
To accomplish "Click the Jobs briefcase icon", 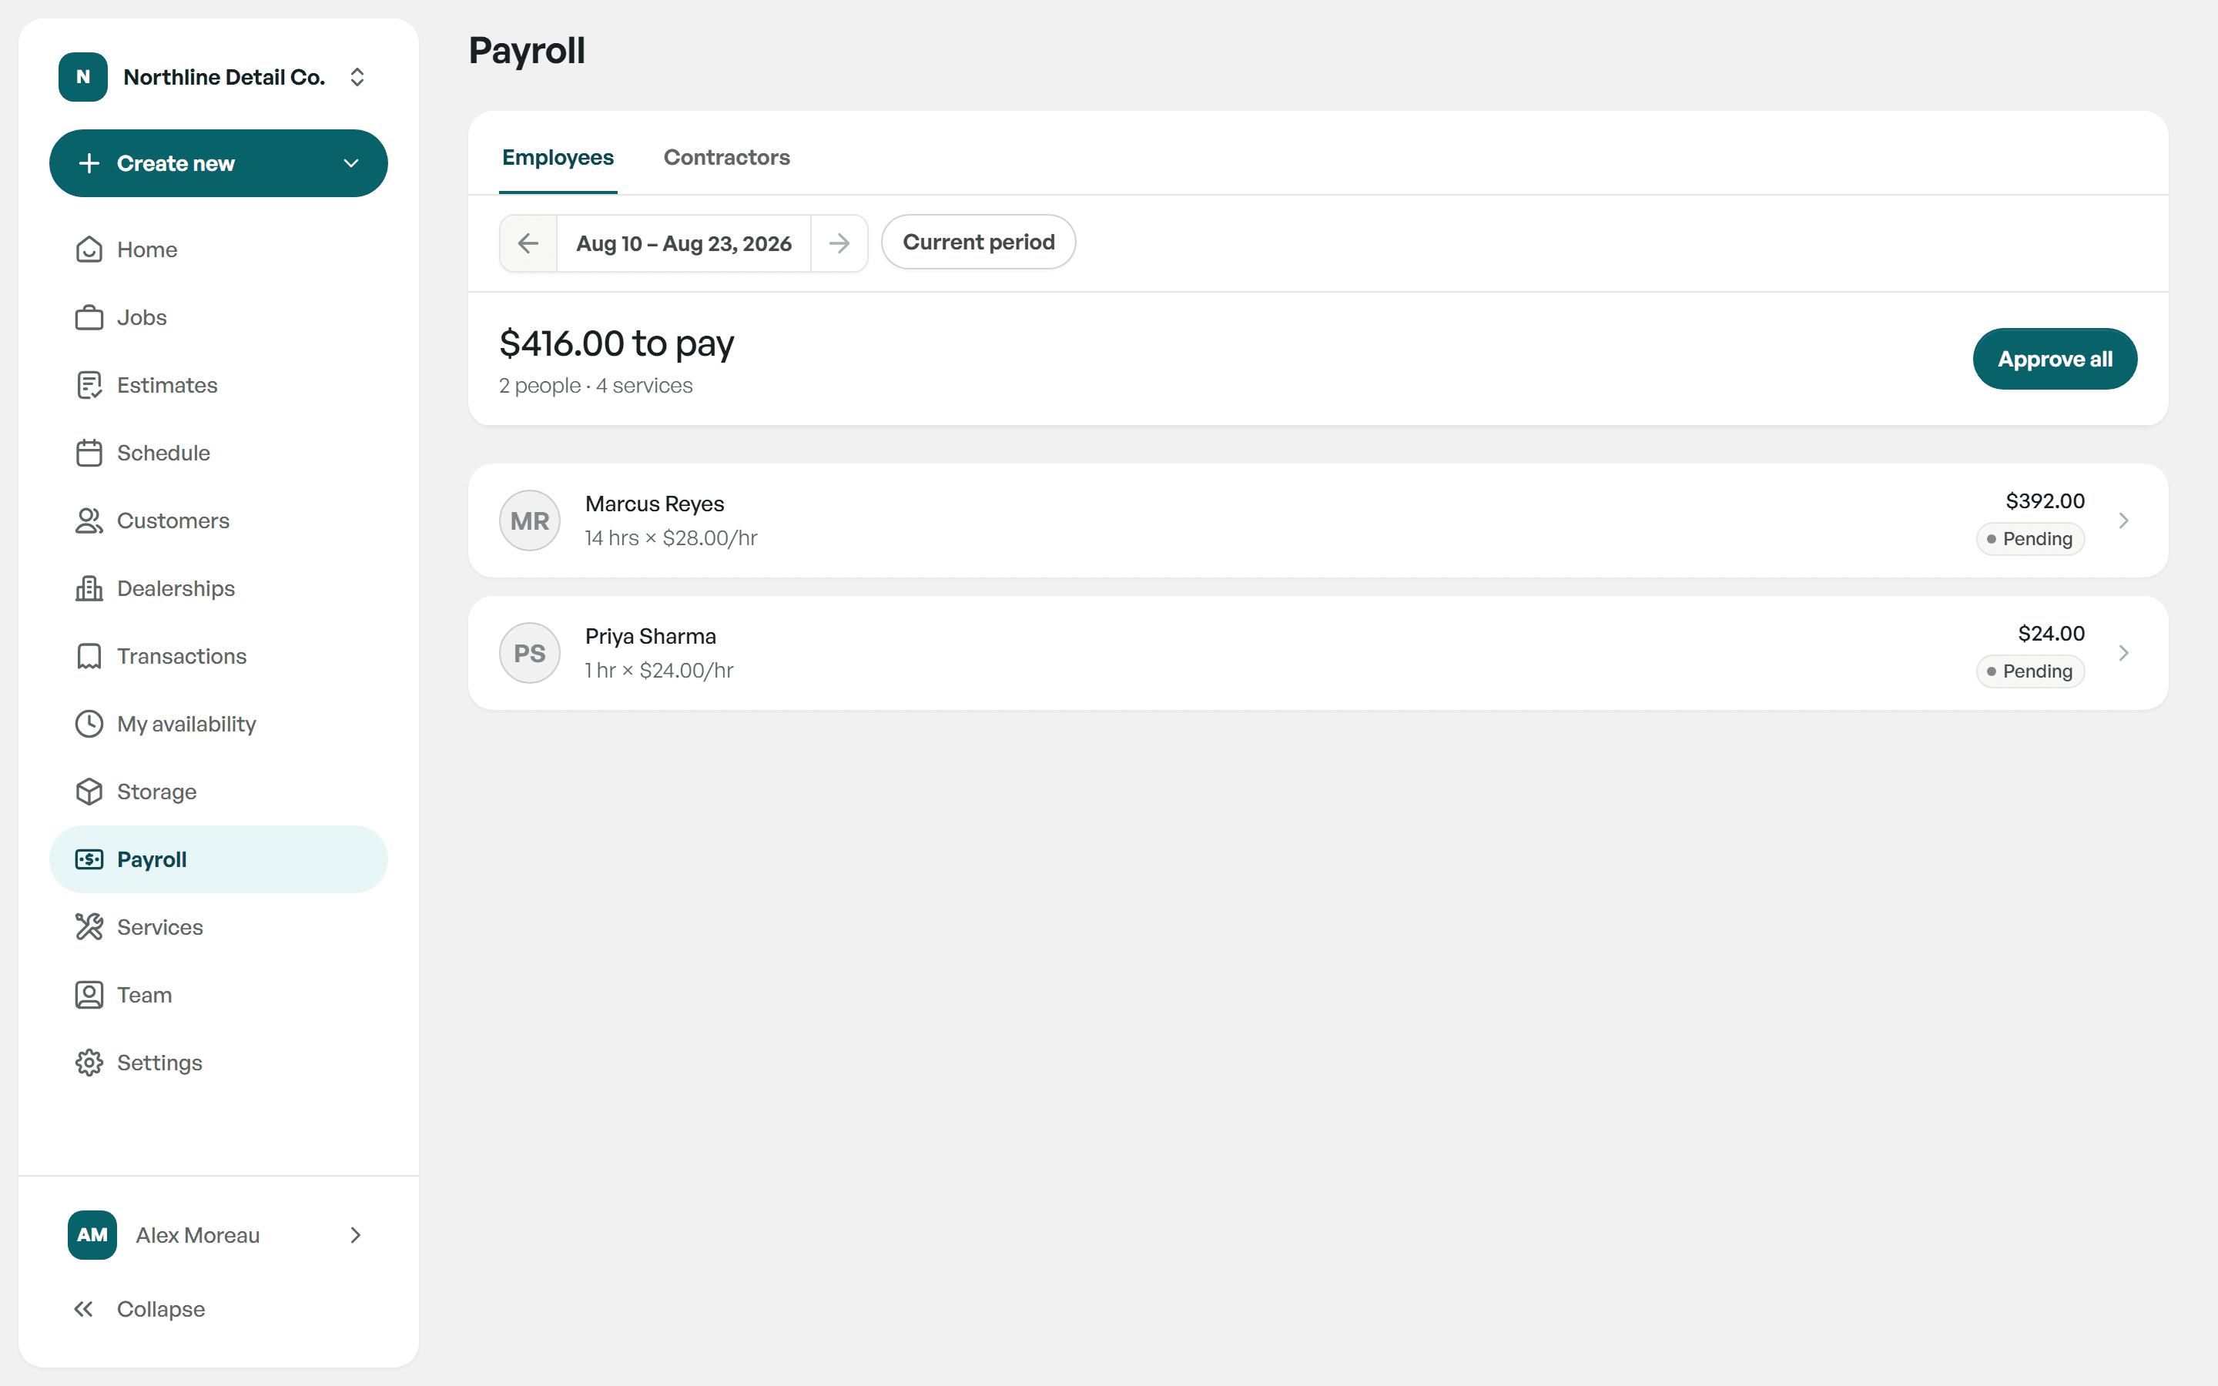I will [x=89, y=317].
